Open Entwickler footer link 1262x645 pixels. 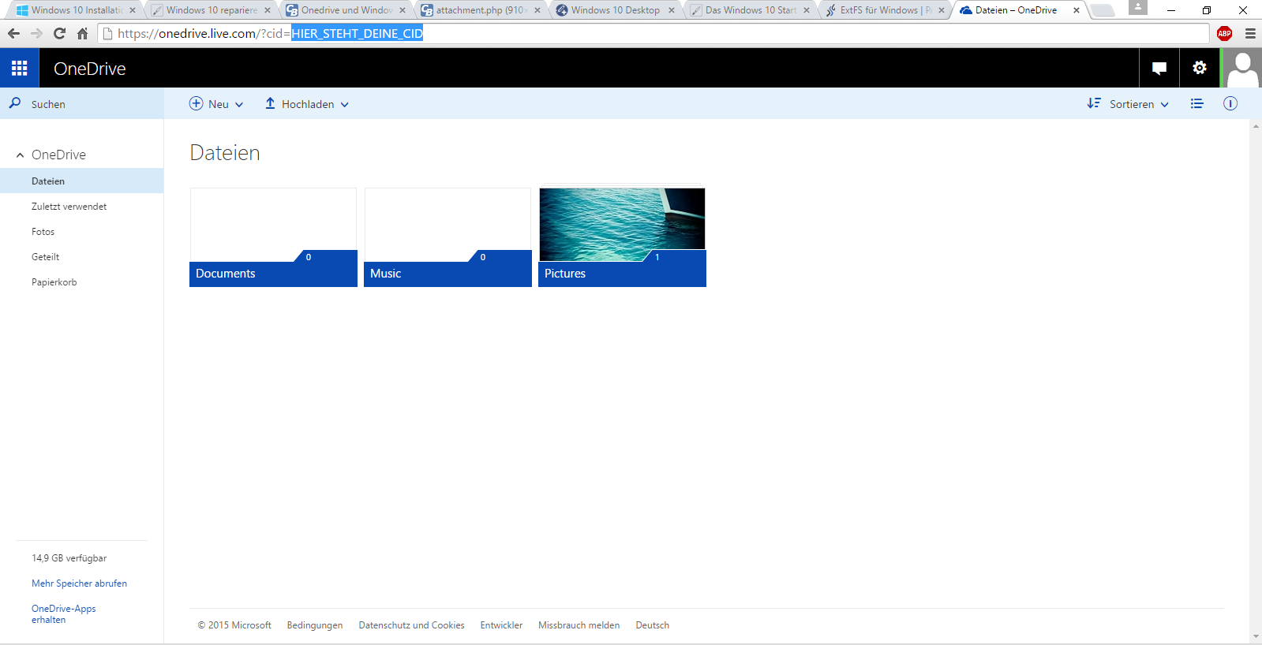(501, 625)
